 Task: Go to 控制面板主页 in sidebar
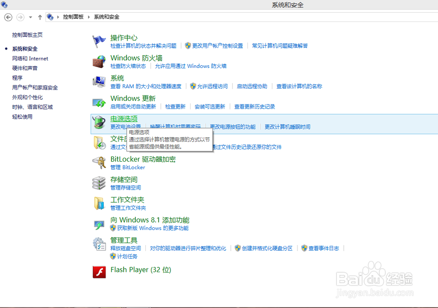pos(27,35)
